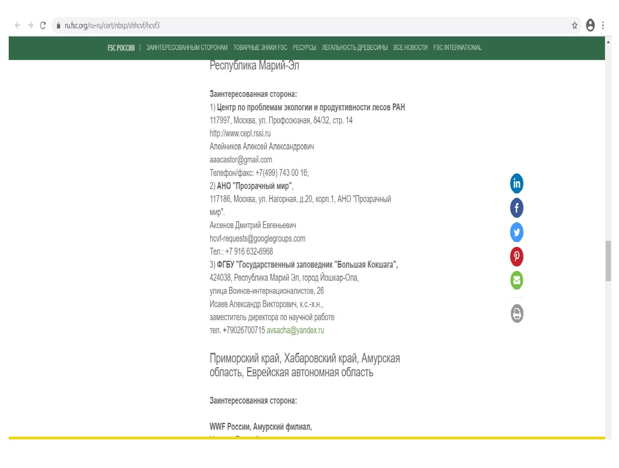Image resolution: width=619 pixels, height=468 pixels.
Task: Reload the page in browser
Action: click(x=43, y=25)
